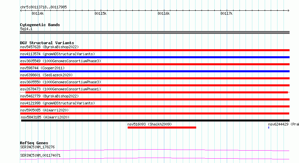The width and height of the screenshot is (299, 163).
Task: Click the red bar under nsv4121998
Action: pos(155,106)
